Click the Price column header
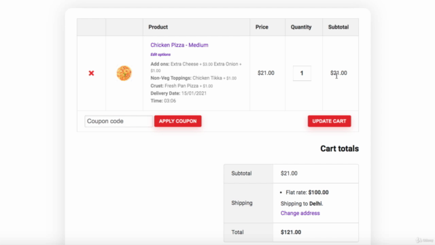Viewport: 435px width, 245px height. [262, 27]
